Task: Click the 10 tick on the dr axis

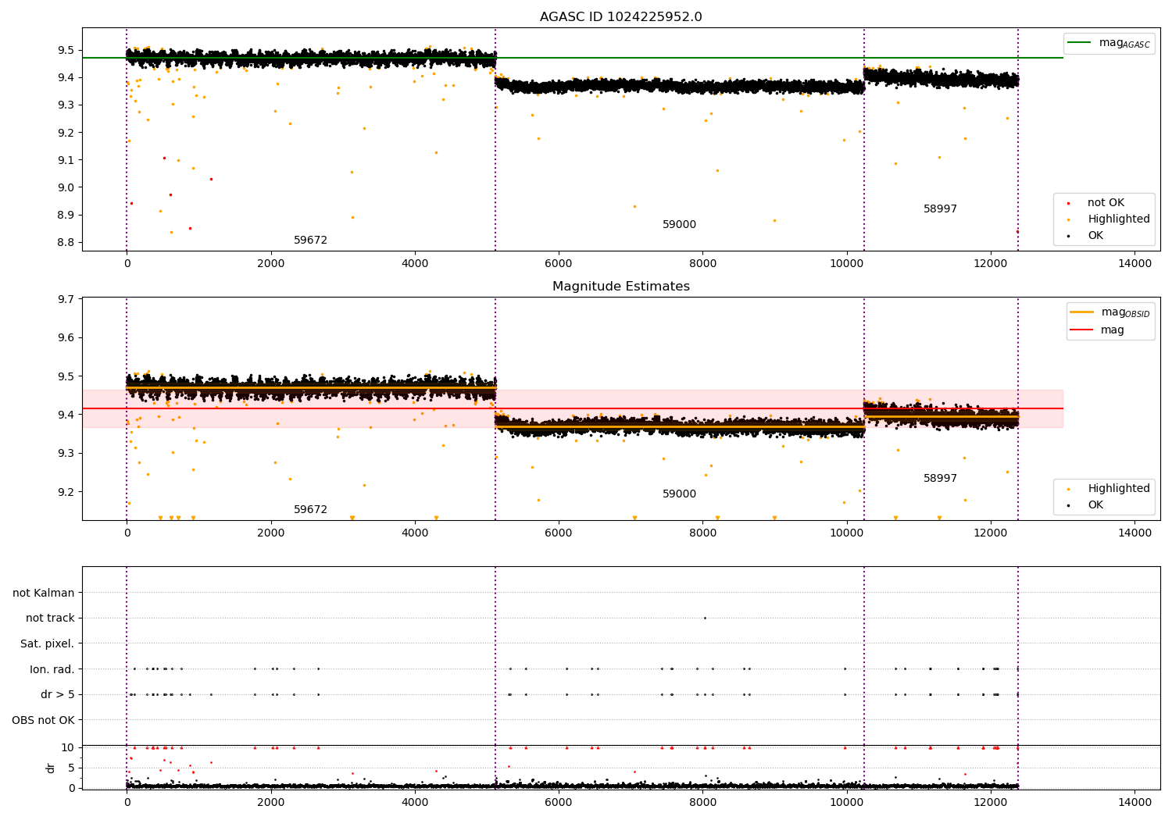Action: [67, 747]
